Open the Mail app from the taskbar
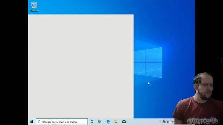This screenshot has width=223, height=125. tap(124, 122)
